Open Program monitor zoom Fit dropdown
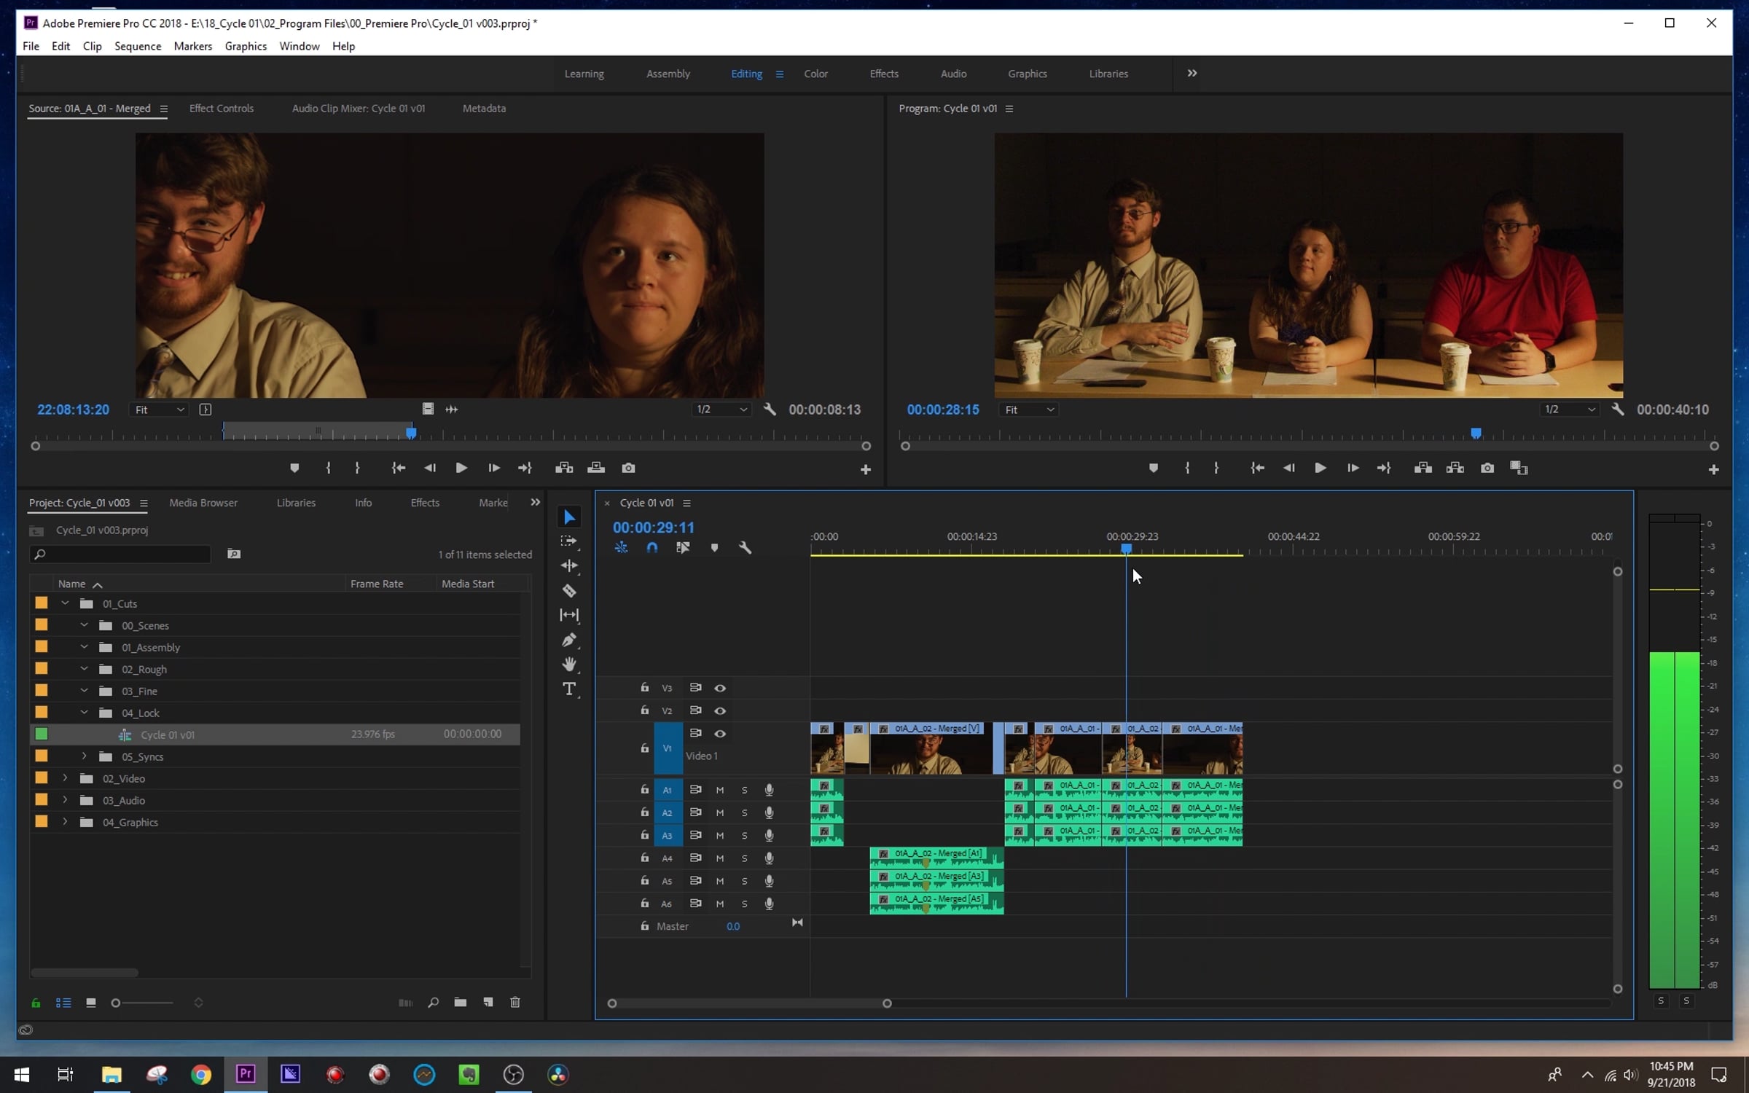Image resolution: width=1749 pixels, height=1093 pixels. click(x=1029, y=410)
